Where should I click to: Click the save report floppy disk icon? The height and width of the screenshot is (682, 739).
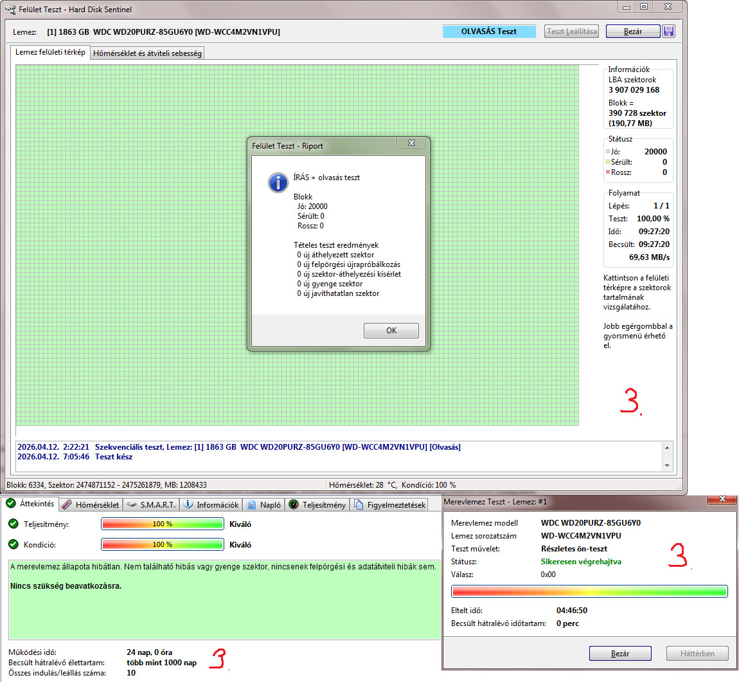(x=668, y=31)
